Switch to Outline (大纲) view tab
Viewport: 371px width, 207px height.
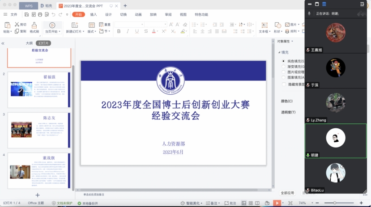29,43
